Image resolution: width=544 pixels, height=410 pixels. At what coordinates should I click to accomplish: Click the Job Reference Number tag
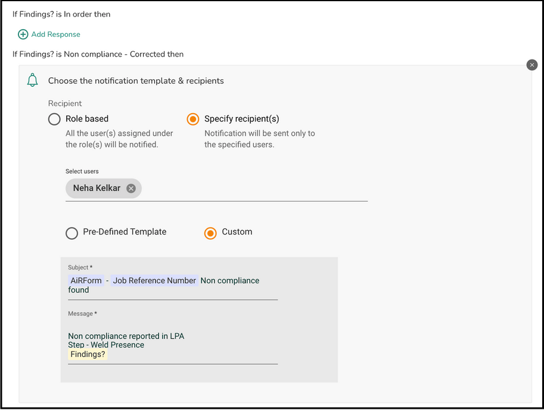click(x=154, y=280)
